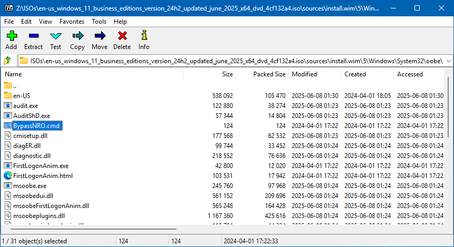Click the parent '..' folder icon

tap(8, 85)
